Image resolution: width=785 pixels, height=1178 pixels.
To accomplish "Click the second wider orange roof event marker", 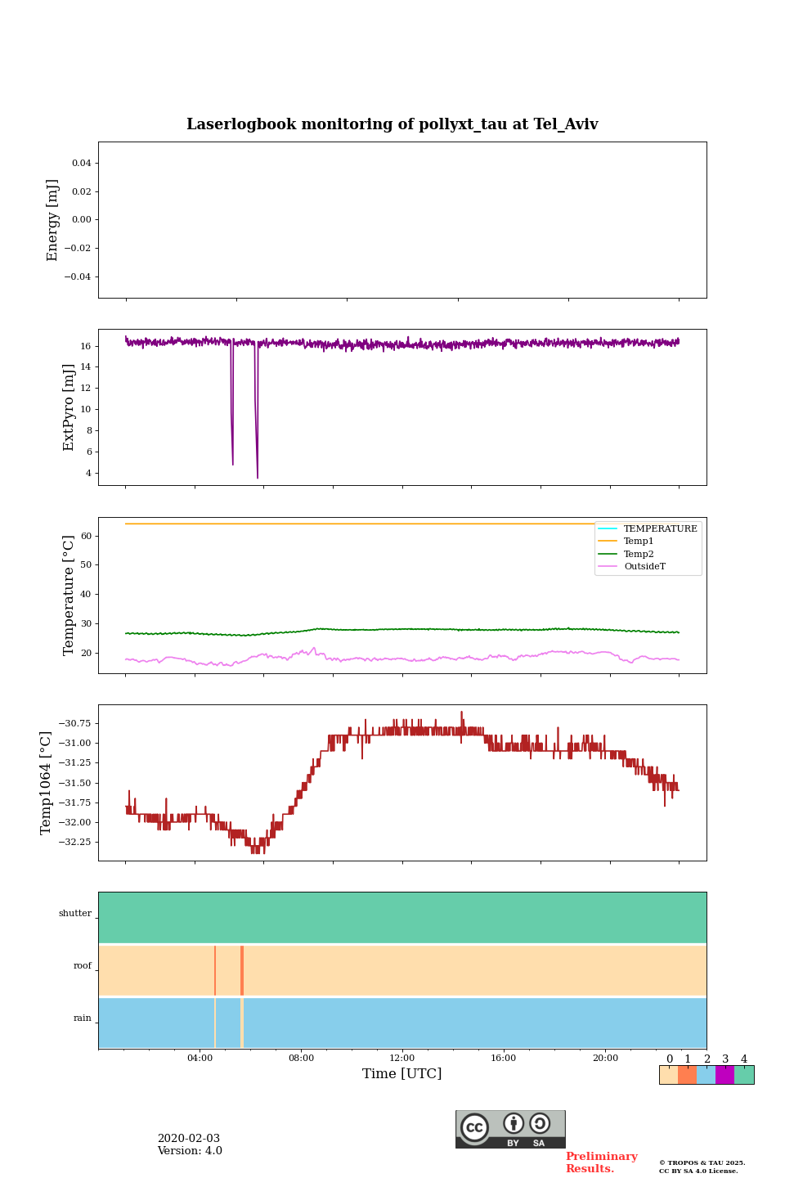I will click(242, 970).
